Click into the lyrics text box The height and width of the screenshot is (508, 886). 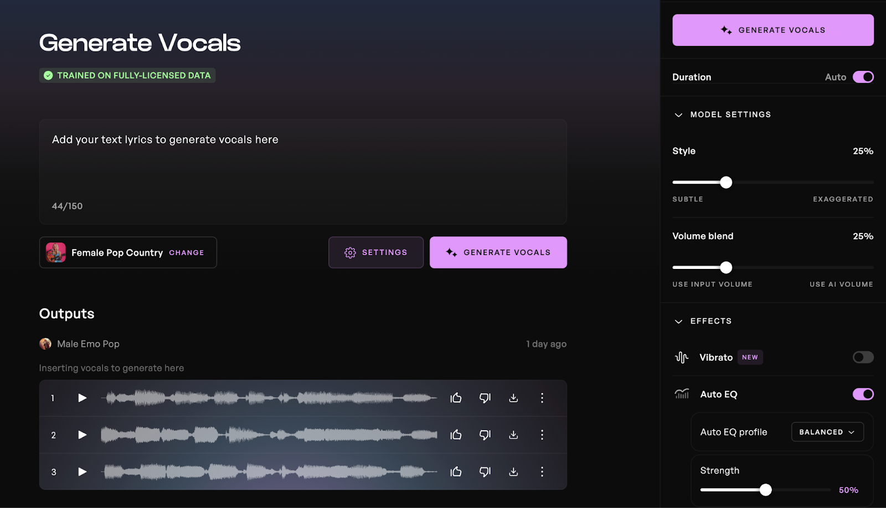[302, 166]
